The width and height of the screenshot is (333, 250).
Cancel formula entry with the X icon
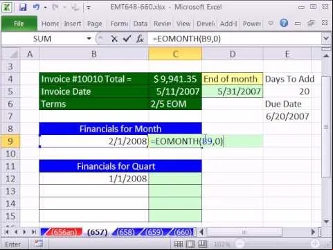pyautogui.click(x=114, y=39)
